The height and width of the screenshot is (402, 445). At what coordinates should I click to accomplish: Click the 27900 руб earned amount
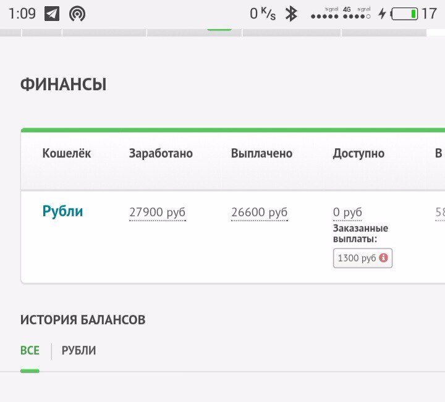point(157,212)
